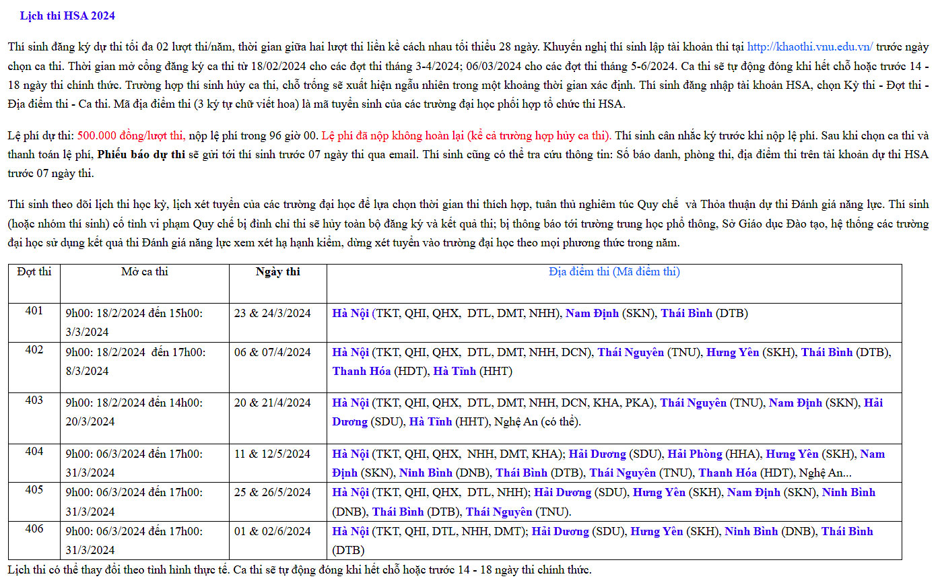The image size is (940, 587).
Task: Open 'Hải Dương' link in round 405
Action: coord(563,493)
